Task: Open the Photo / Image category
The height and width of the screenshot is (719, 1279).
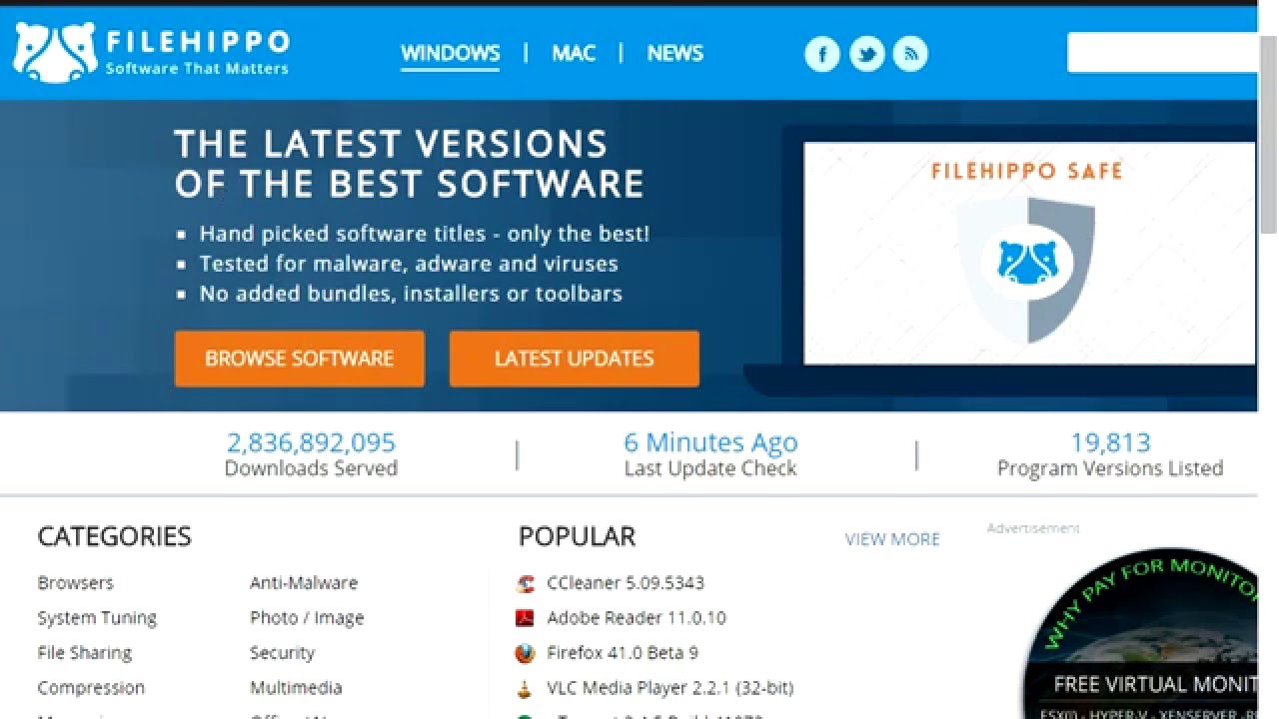Action: coord(307,618)
